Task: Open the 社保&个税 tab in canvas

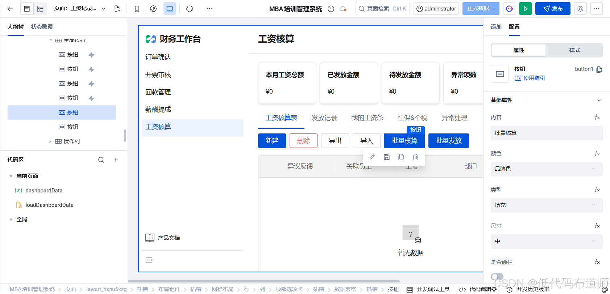Action: tap(412, 118)
